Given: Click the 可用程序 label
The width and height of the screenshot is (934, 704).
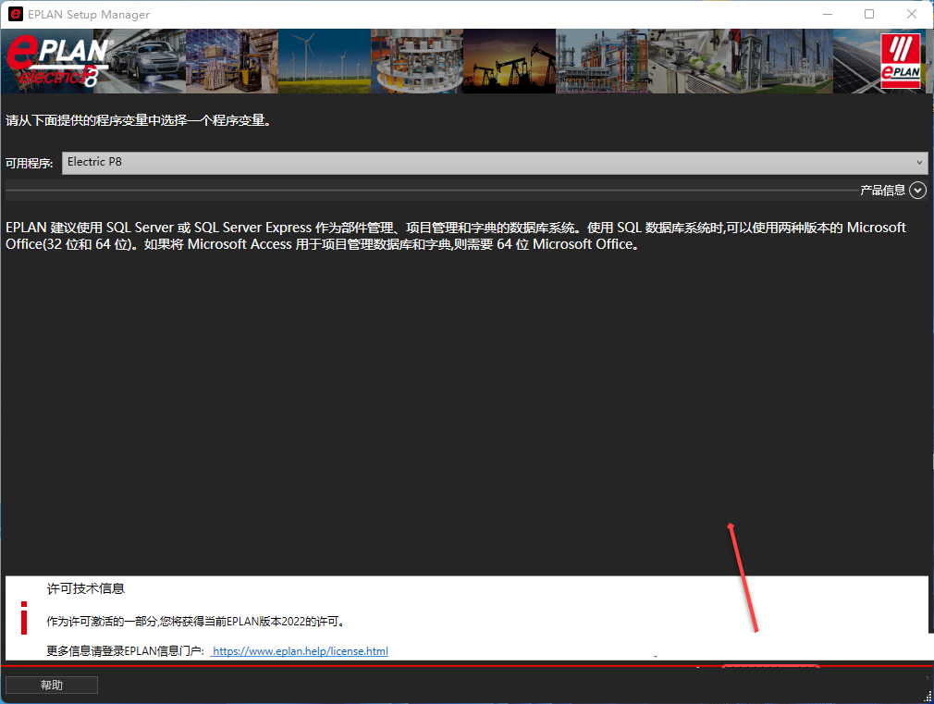Looking at the screenshot, I should [30, 164].
